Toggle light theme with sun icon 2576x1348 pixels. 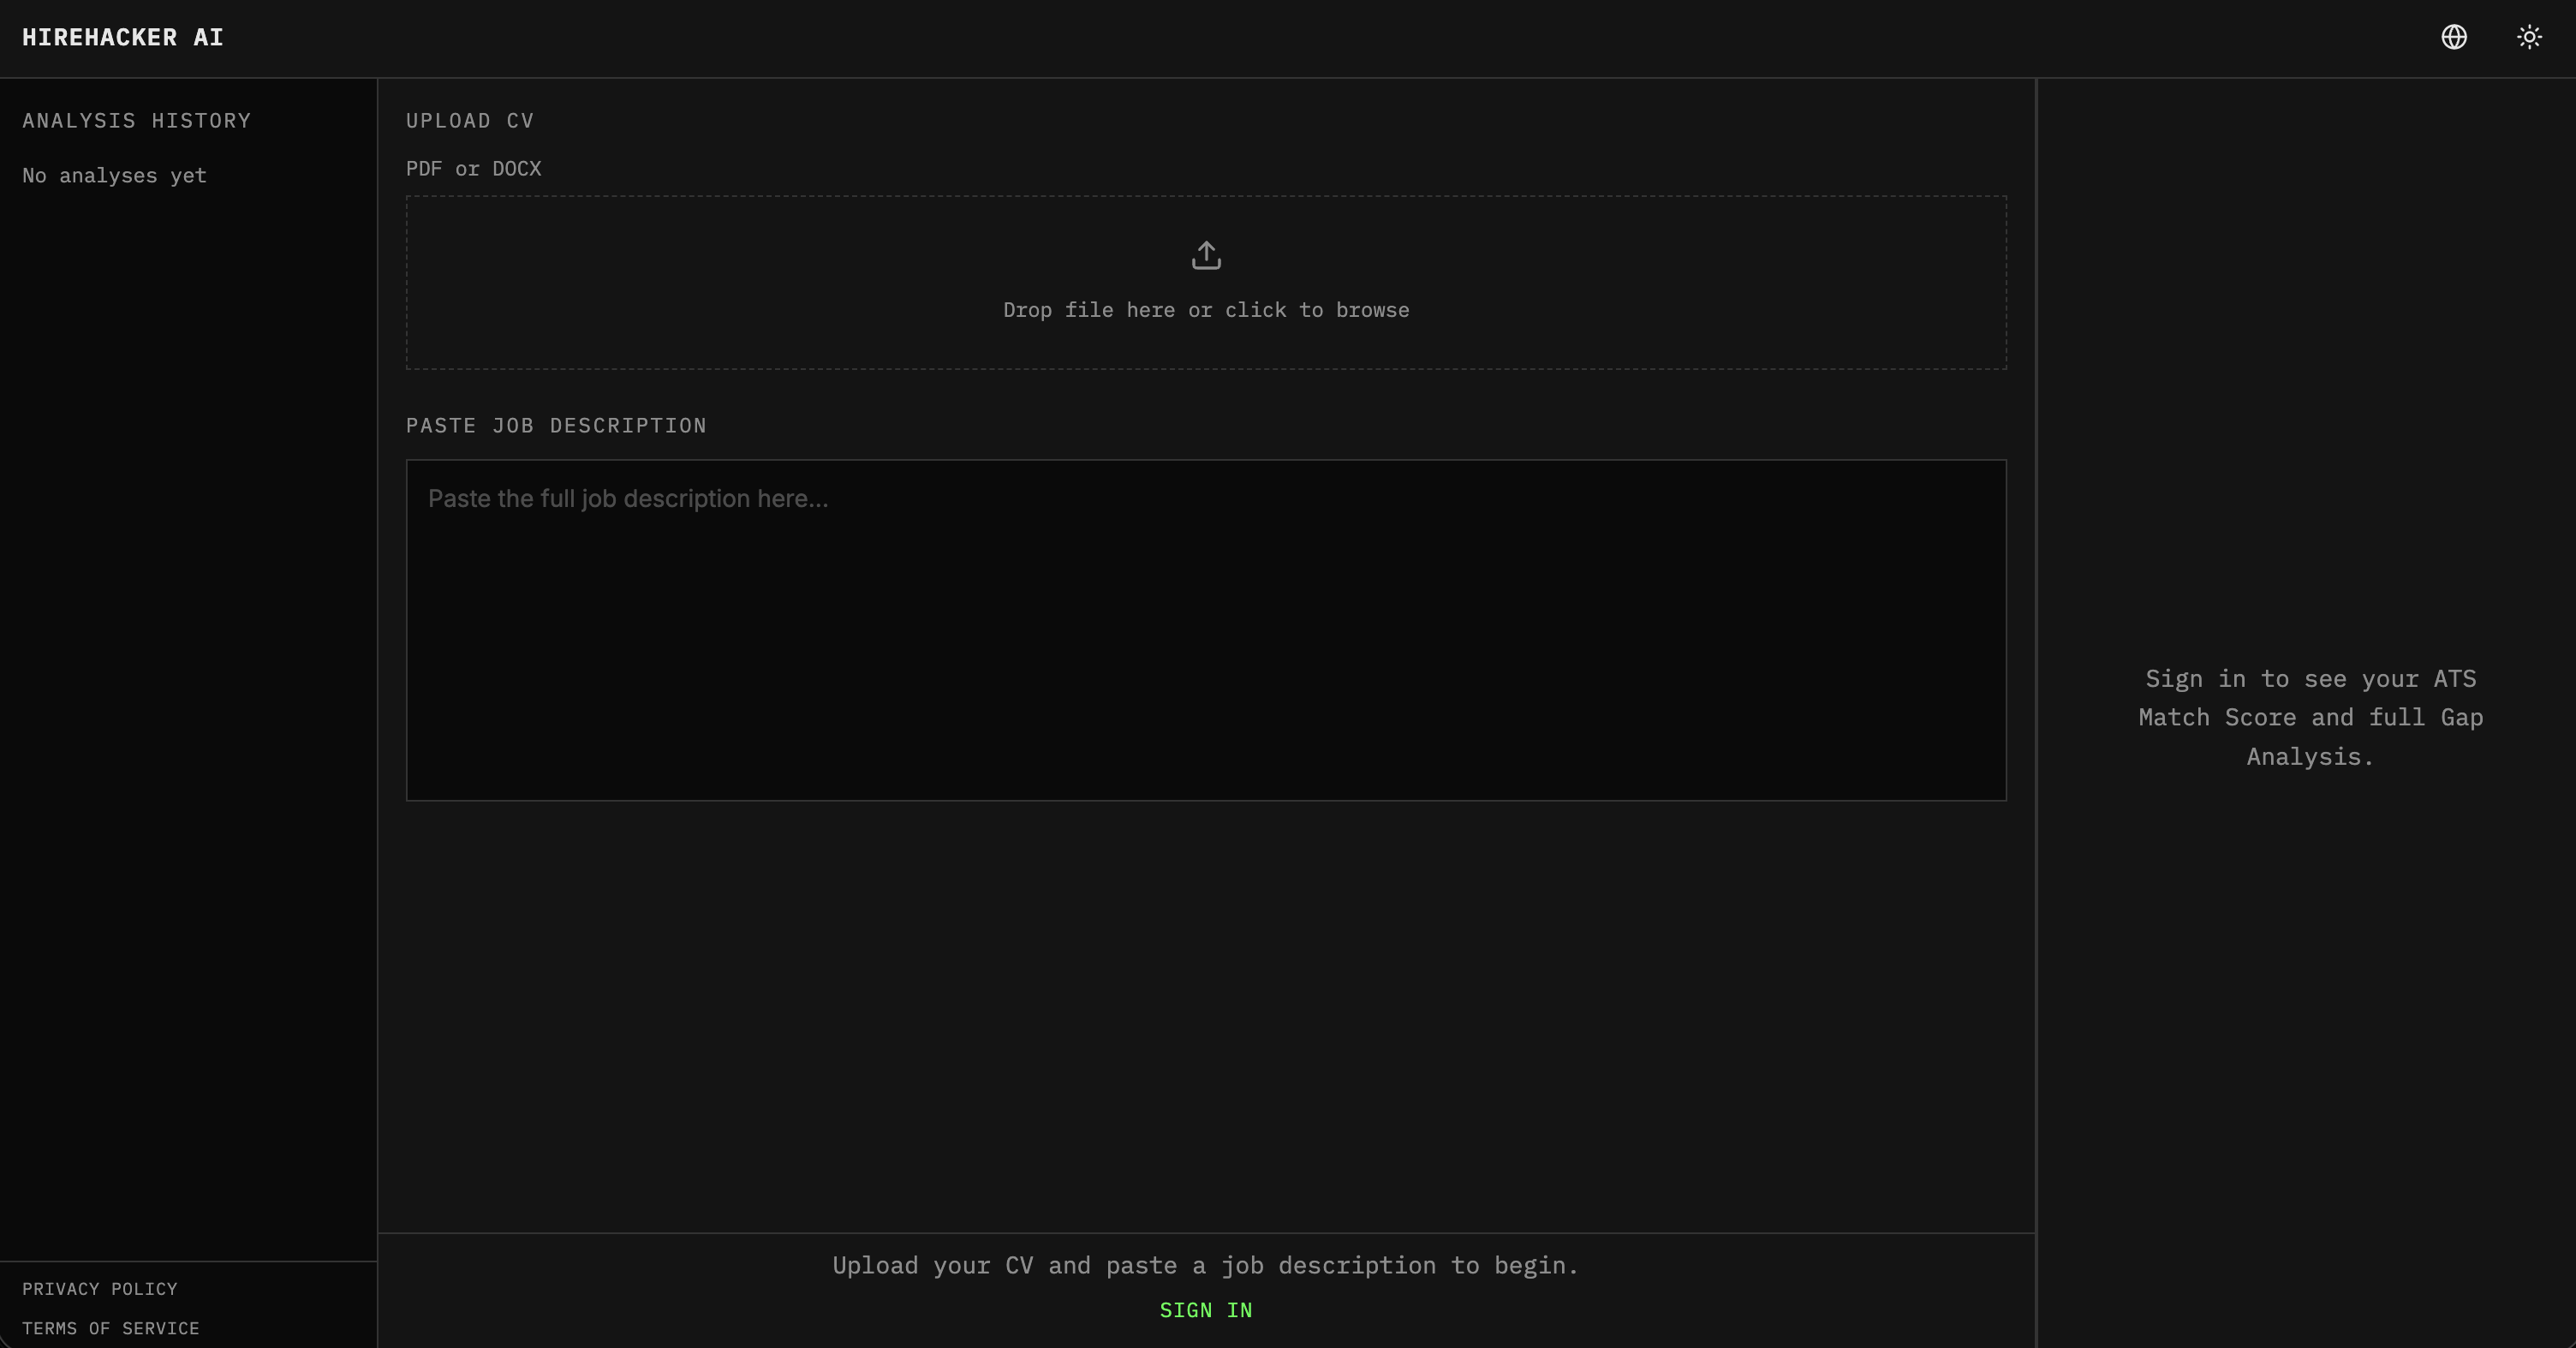(x=2529, y=37)
